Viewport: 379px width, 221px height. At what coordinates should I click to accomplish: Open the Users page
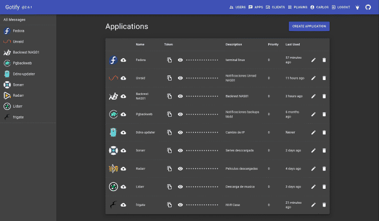(237, 7)
